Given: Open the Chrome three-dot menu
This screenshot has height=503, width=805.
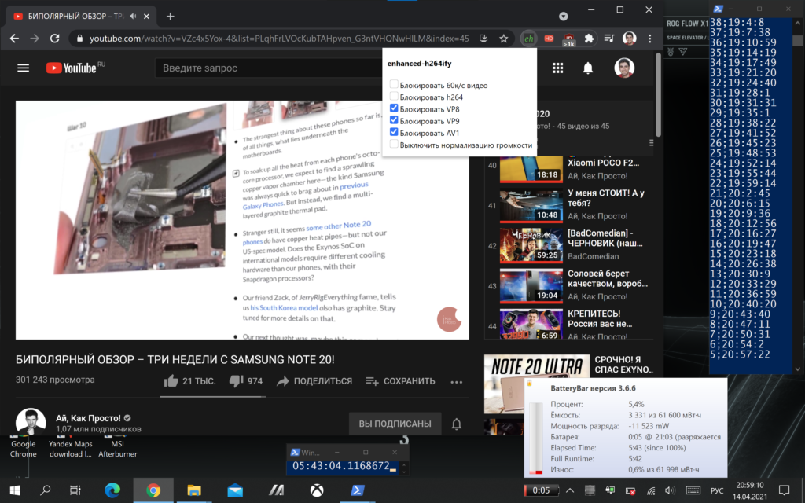Looking at the screenshot, I should (x=649, y=39).
